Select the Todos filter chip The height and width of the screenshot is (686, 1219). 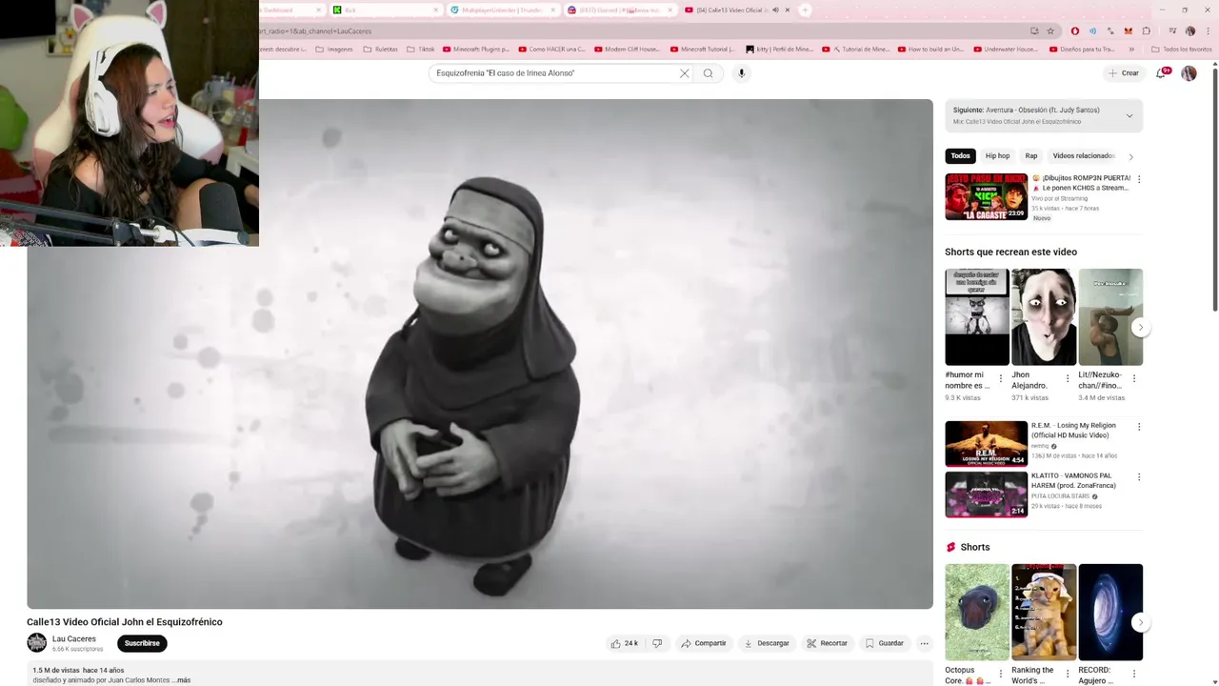tap(960, 156)
